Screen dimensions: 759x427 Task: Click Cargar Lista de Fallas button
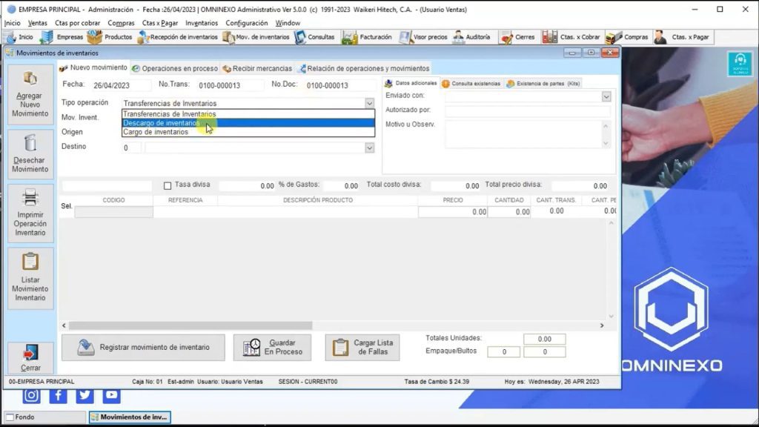[x=362, y=348]
